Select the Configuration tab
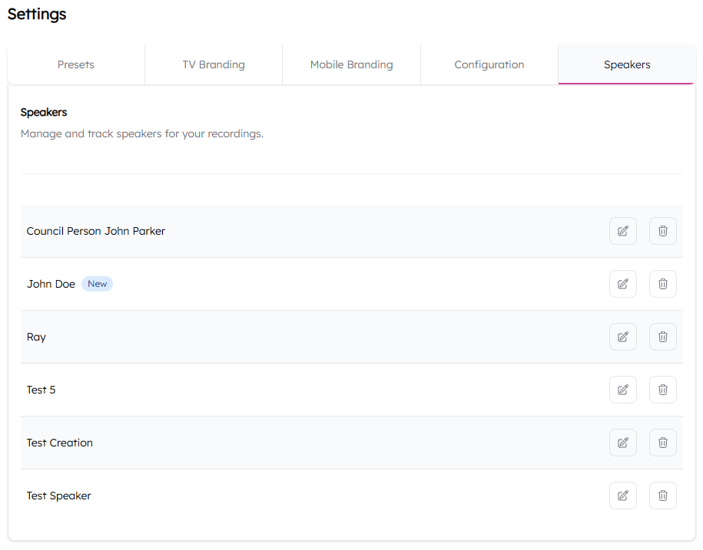Viewport: 703px width, 550px height. [x=489, y=64]
